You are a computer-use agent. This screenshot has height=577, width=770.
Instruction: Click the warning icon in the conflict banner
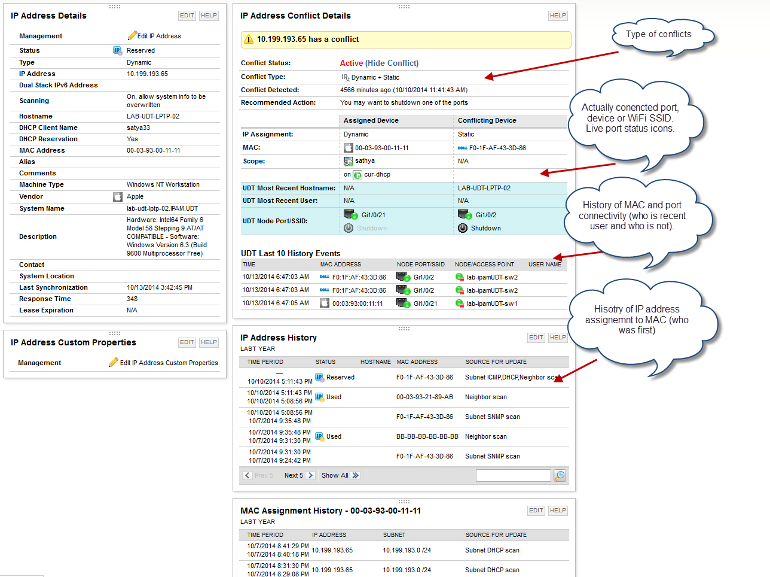[x=248, y=40]
